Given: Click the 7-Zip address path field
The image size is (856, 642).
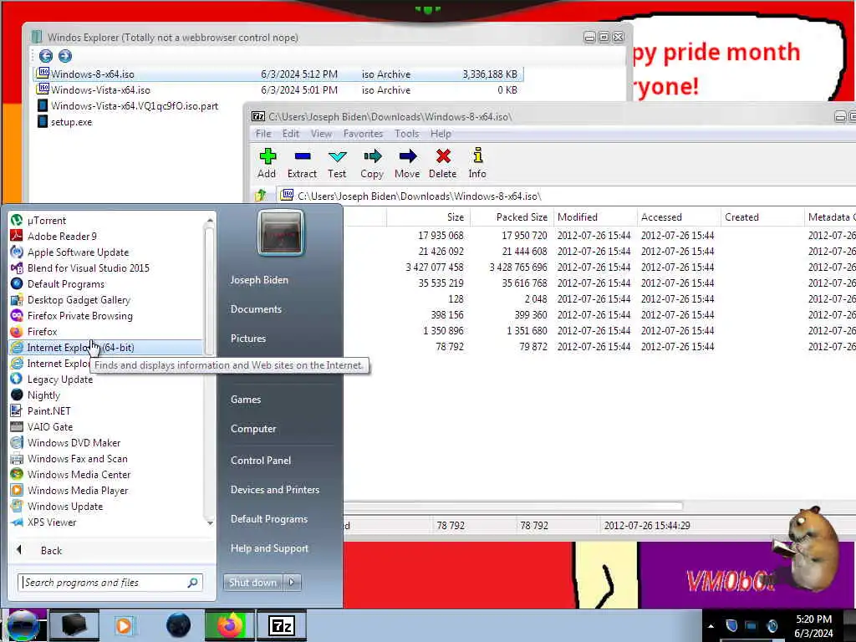Looking at the screenshot, I should pos(566,196).
